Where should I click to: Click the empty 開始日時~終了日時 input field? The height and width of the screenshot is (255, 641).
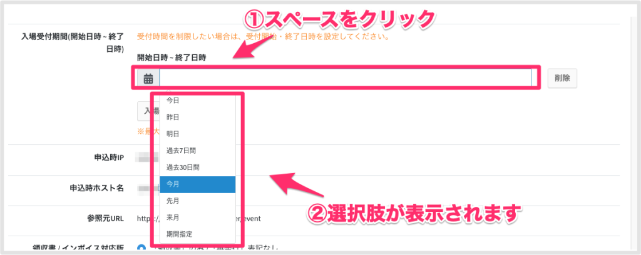[x=346, y=78]
